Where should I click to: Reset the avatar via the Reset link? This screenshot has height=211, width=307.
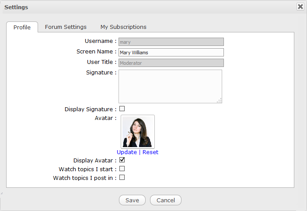coord(150,152)
